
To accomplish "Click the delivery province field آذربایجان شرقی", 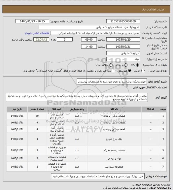I will tap(123, 53).
